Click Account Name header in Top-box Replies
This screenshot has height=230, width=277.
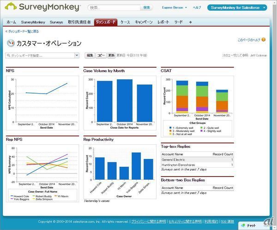pyautogui.click(x=172, y=154)
